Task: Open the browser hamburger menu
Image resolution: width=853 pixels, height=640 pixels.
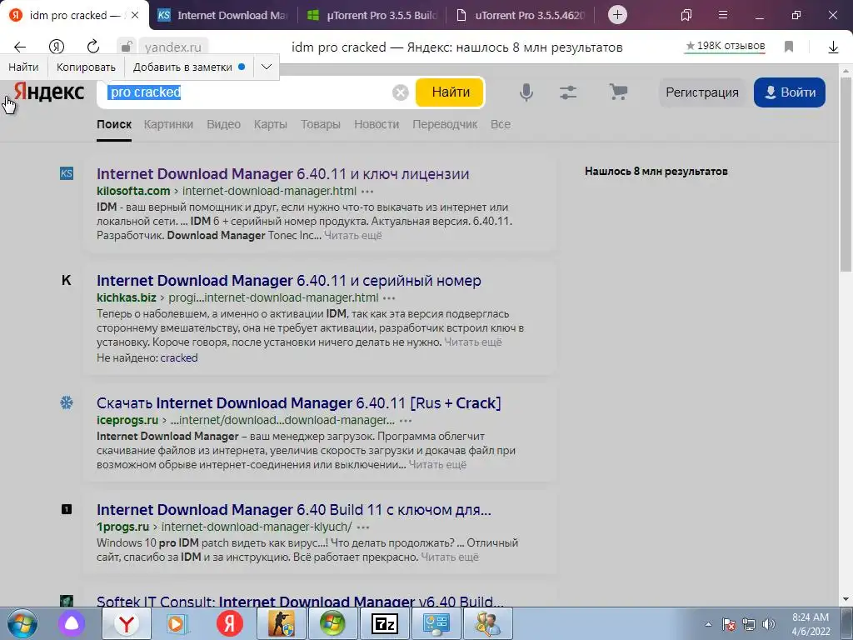Action: tap(723, 15)
